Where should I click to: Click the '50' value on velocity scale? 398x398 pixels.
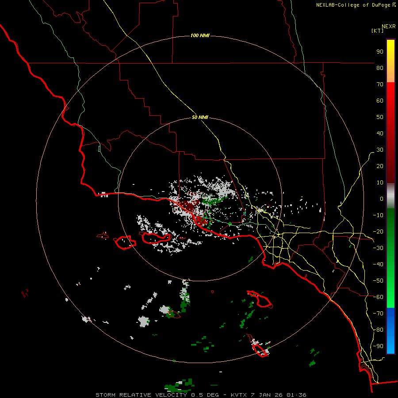[x=380, y=117]
